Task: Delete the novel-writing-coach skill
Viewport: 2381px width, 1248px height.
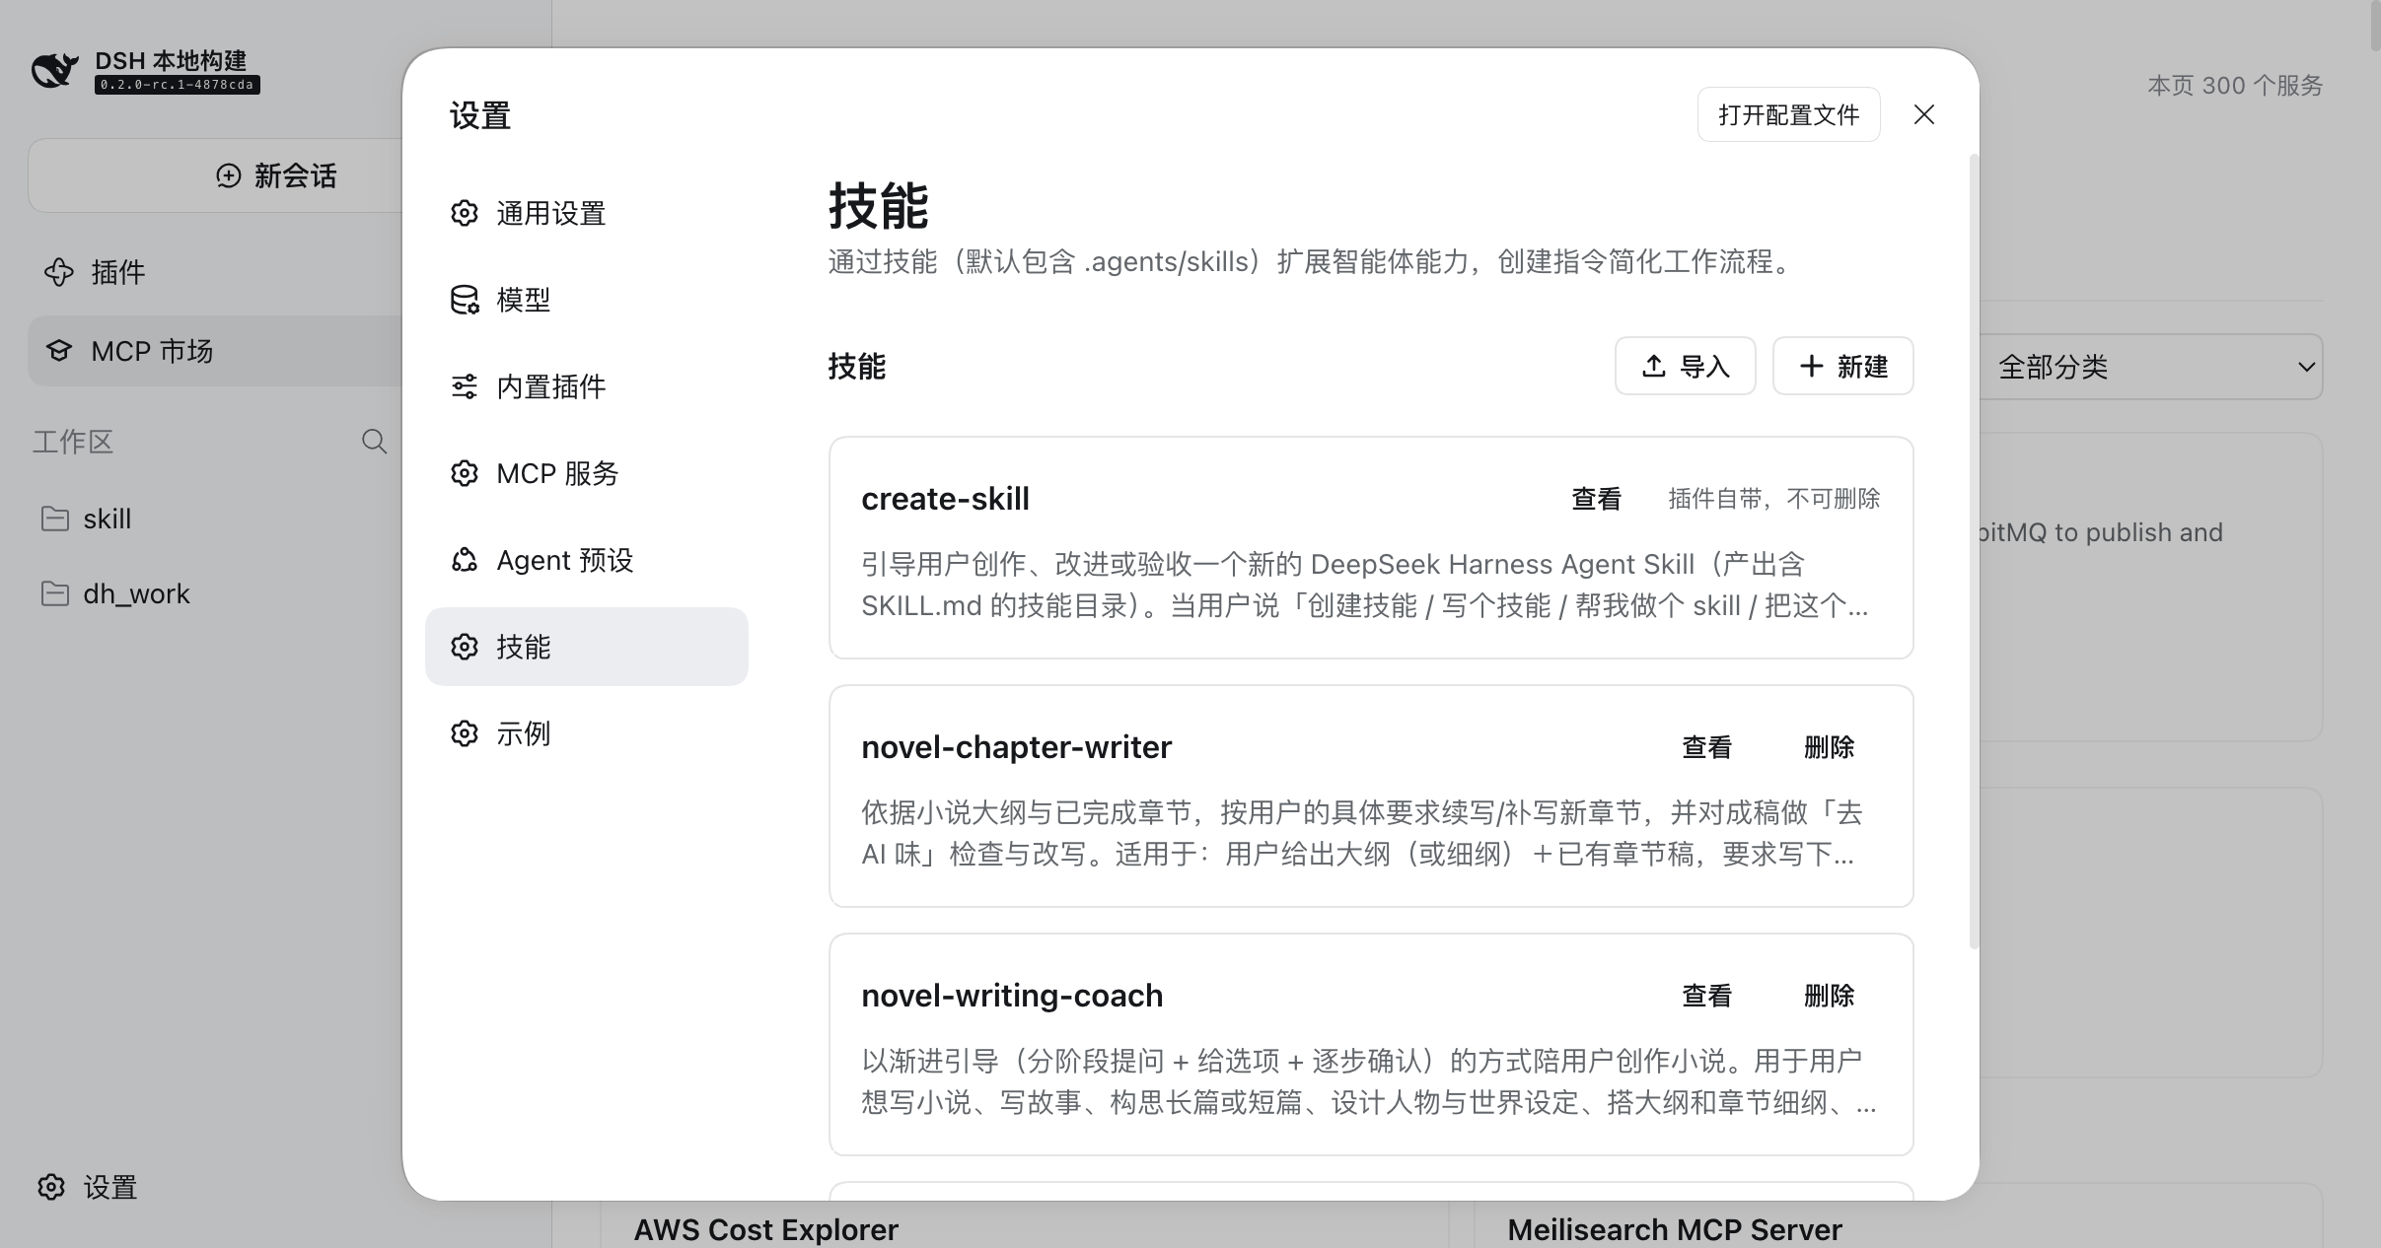Action: pyautogui.click(x=1829, y=996)
